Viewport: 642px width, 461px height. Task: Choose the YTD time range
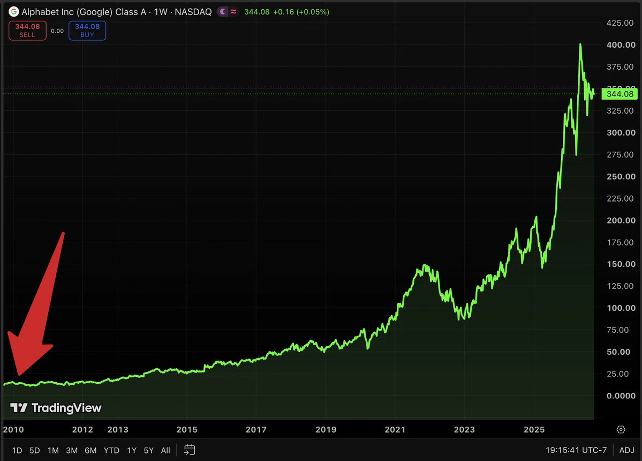pyautogui.click(x=111, y=450)
